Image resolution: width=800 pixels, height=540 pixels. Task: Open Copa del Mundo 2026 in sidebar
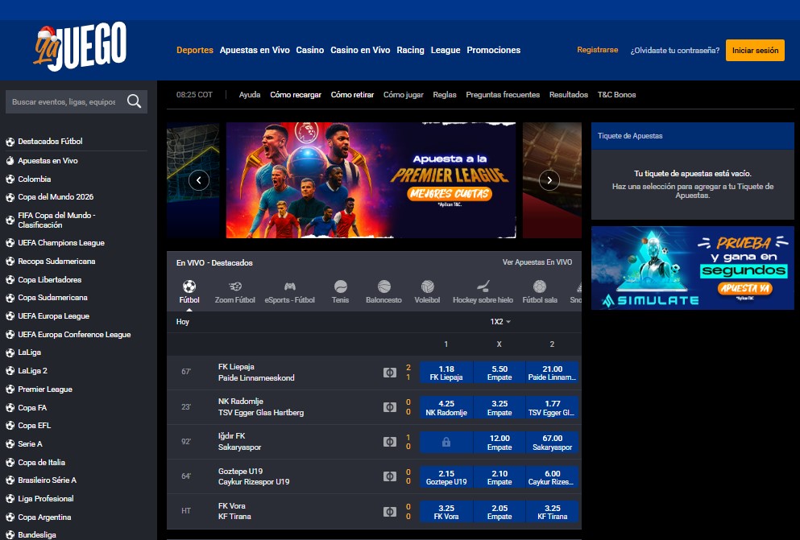coord(56,196)
